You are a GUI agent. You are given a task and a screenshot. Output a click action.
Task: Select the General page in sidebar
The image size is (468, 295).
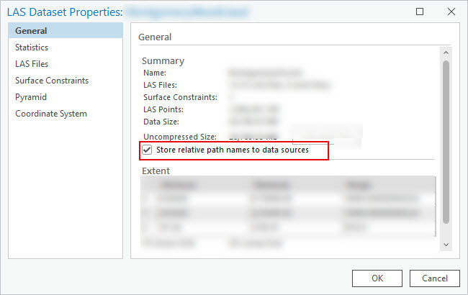coord(31,31)
